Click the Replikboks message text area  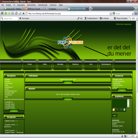tap(120, 103)
